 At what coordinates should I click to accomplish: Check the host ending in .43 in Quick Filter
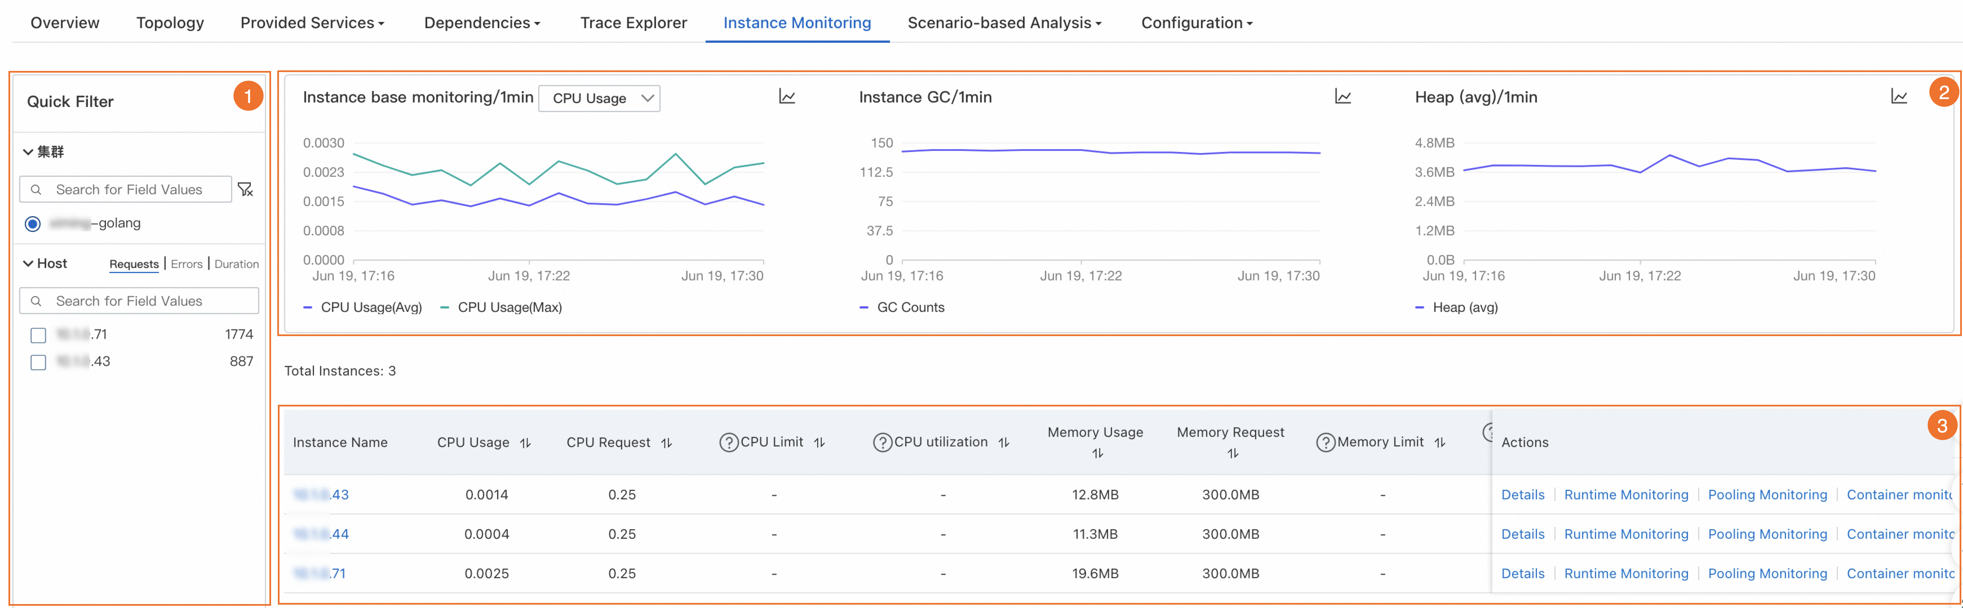(x=38, y=362)
